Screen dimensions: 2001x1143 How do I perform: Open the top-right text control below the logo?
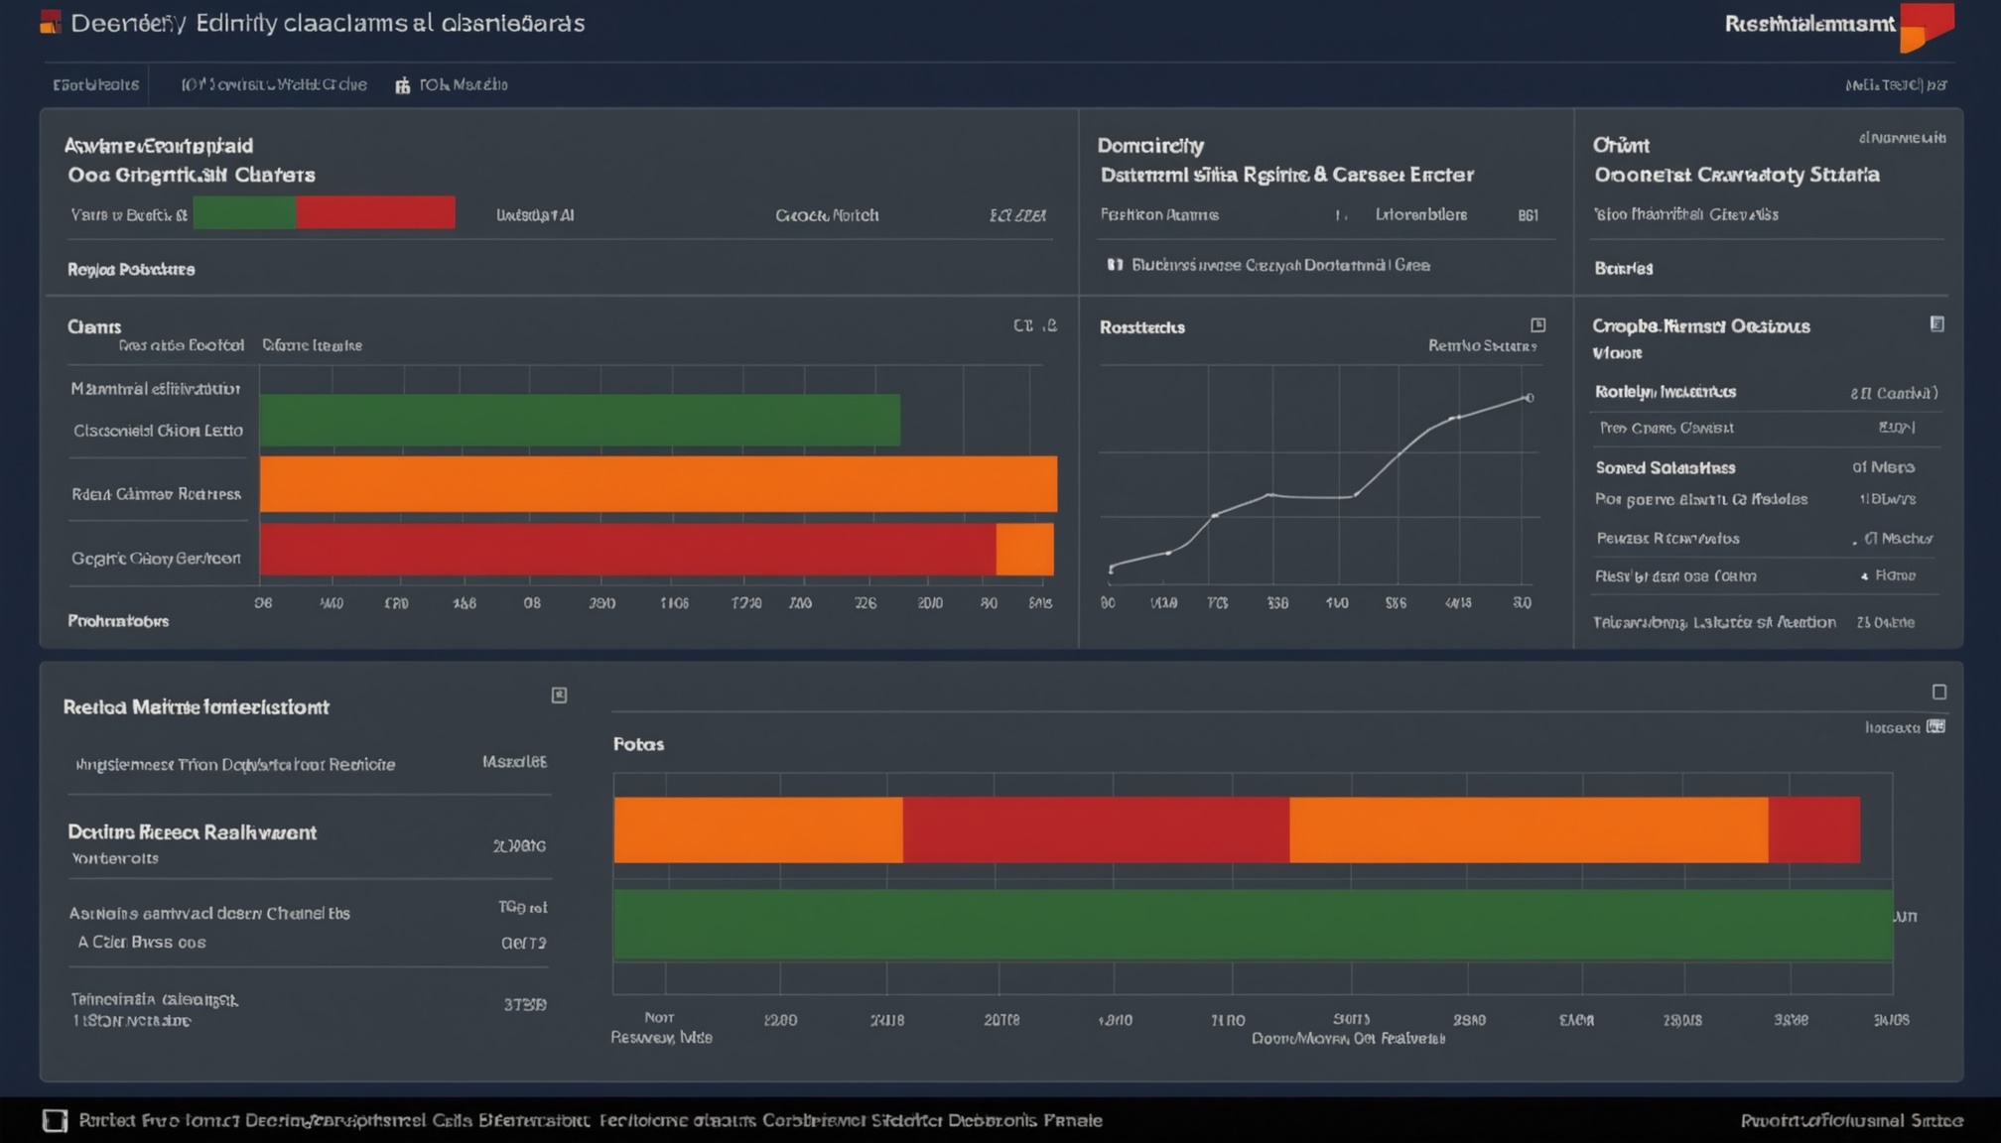click(1895, 85)
